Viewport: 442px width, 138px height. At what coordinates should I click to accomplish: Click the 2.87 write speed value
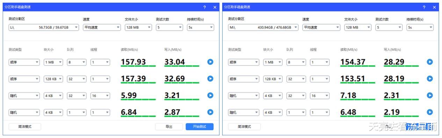(172, 112)
